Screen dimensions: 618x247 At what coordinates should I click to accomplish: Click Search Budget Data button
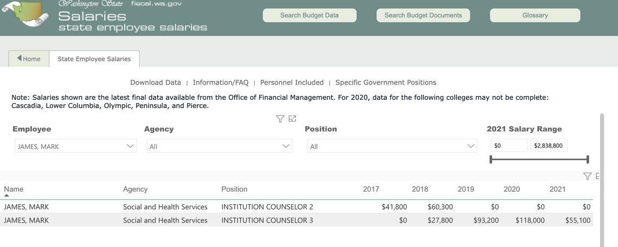click(x=310, y=15)
